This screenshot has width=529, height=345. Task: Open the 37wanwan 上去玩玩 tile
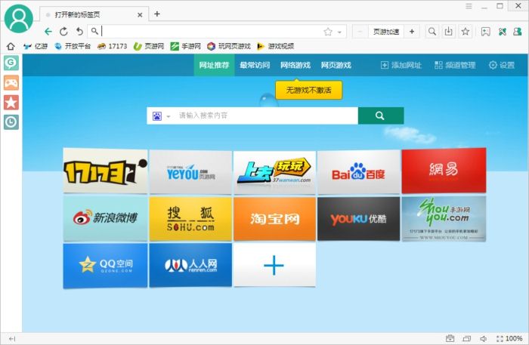pos(274,172)
